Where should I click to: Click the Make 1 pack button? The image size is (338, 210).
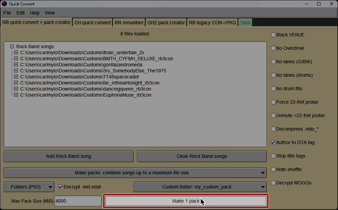(186, 201)
